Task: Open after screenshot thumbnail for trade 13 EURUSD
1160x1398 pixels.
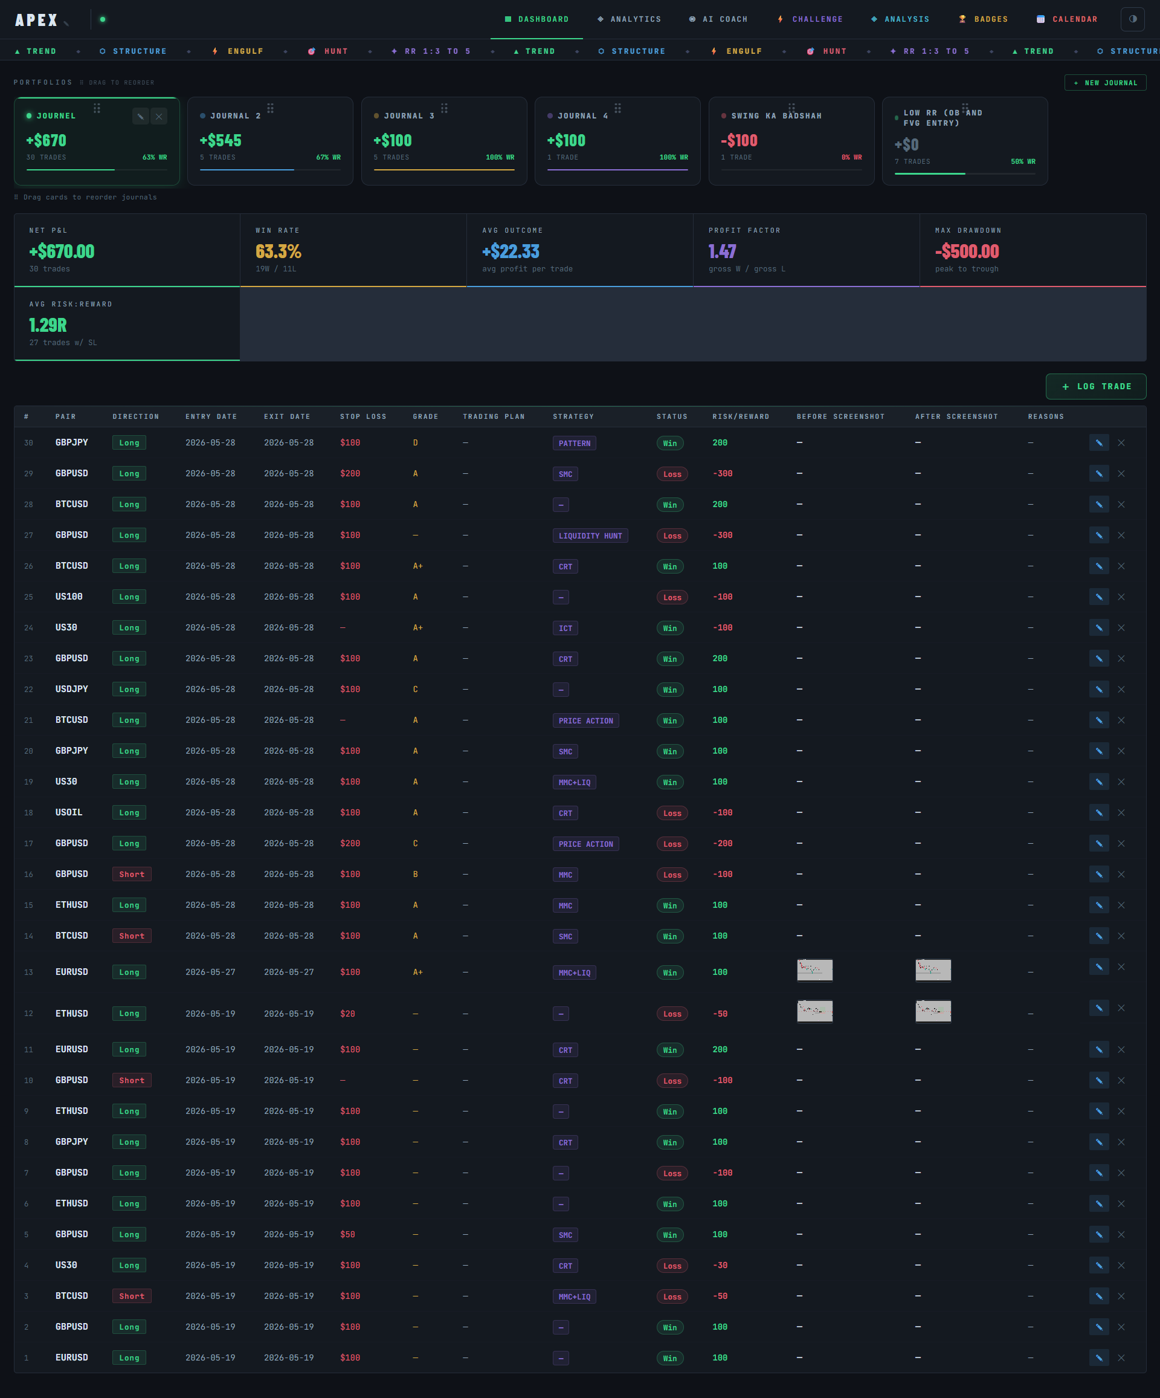Action: [933, 971]
